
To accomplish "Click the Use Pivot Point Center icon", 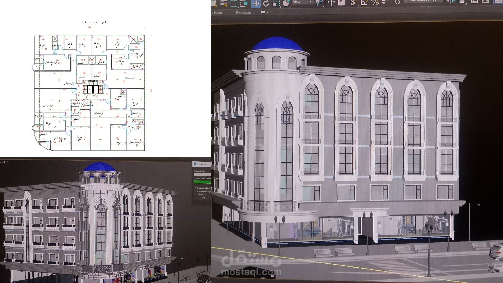I will tap(319, 3).
